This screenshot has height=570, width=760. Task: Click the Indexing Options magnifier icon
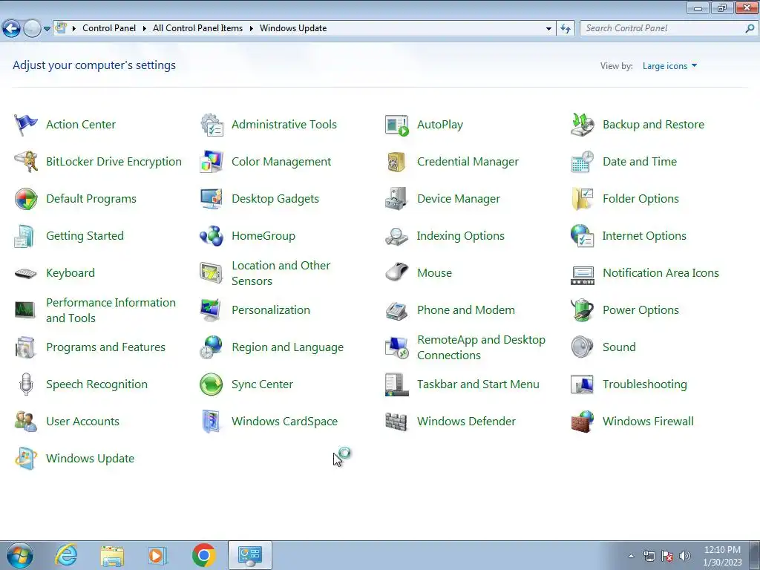tap(397, 236)
